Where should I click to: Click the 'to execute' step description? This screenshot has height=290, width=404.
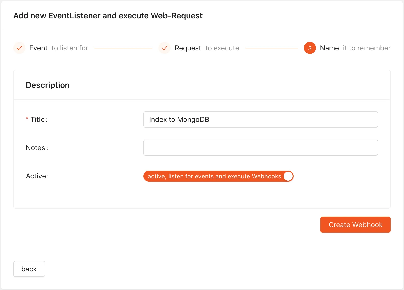tap(222, 48)
